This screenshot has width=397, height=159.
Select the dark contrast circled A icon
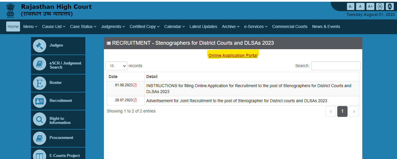point(390,6)
